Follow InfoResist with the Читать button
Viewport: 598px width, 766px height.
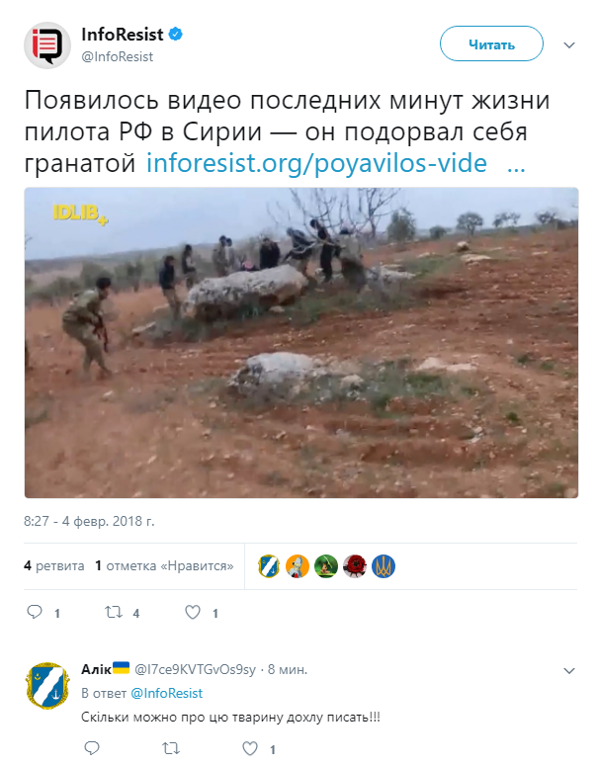pyautogui.click(x=491, y=43)
